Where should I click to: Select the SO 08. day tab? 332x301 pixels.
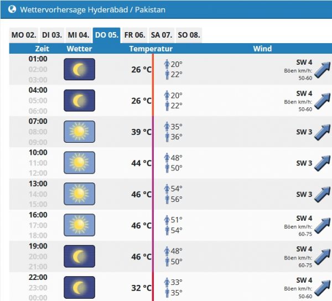pyautogui.click(x=188, y=35)
